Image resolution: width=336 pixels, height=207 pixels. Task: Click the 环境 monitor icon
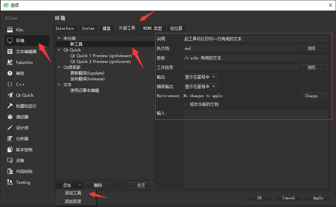click(10, 41)
